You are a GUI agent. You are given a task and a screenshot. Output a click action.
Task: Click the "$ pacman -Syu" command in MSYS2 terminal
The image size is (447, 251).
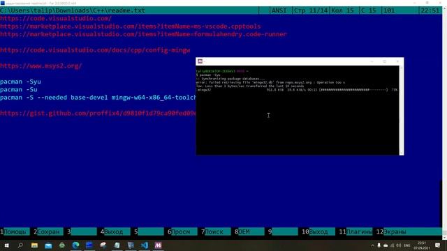pos(208,75)
